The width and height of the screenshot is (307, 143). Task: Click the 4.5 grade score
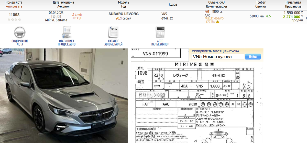coord(268,16)
